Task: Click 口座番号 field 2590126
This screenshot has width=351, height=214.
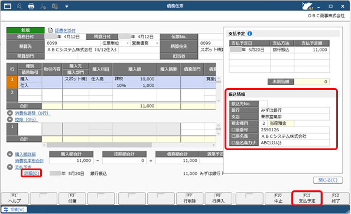Action: tap(294, 129)
